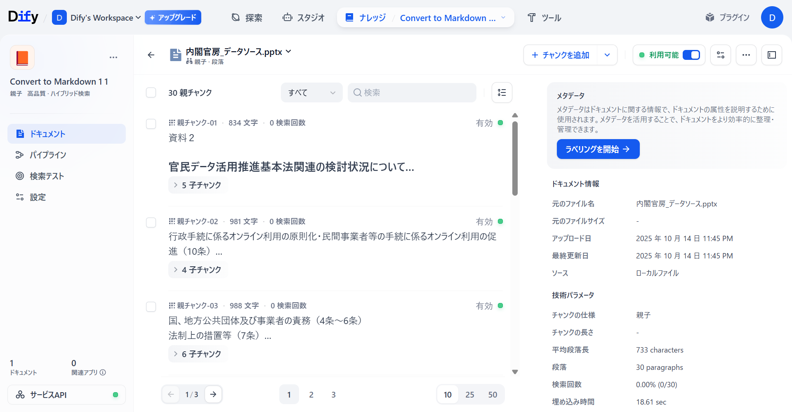The width and height of the screenshot is (792, 412).
Task: Open the document more options ellipsis
Action: pos(746,55)
